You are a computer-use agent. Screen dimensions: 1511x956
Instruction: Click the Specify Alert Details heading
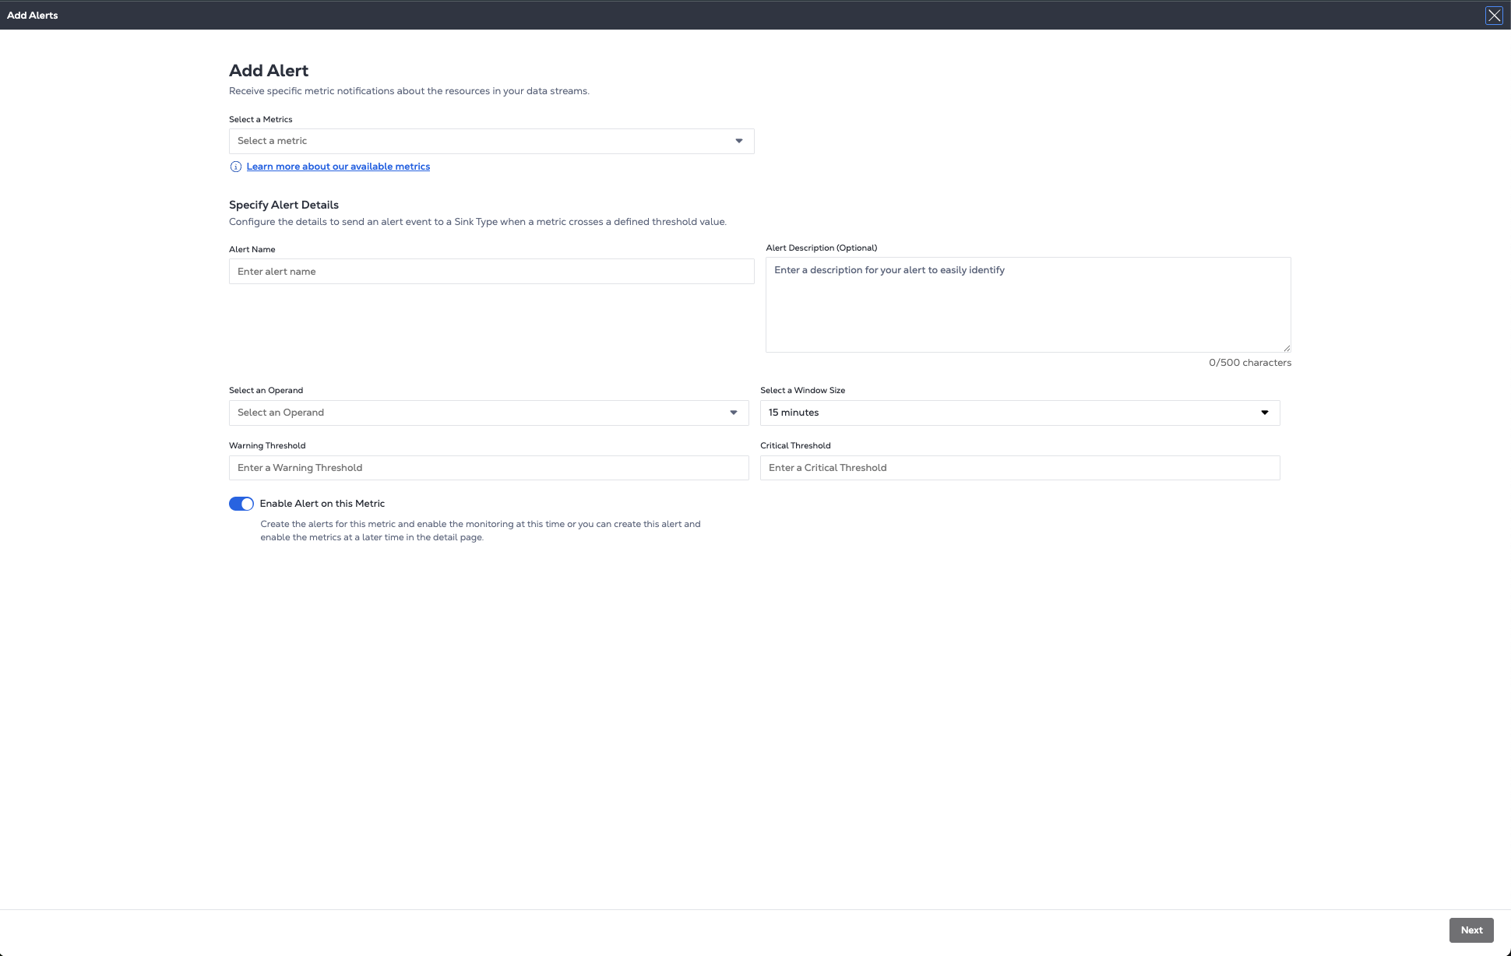[284, 205]
